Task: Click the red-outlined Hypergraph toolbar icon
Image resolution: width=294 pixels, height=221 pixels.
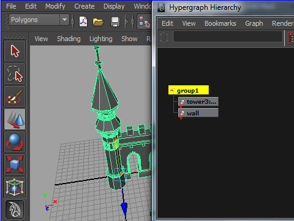Action: point(291,37)
